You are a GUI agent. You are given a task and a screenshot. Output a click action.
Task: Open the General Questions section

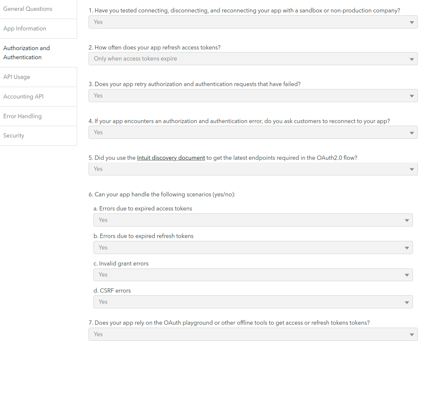tap(28, 9)
